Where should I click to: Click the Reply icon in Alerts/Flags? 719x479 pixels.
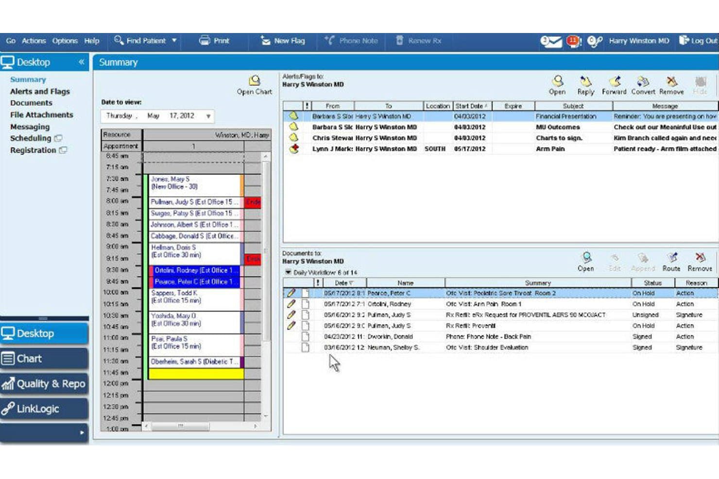tap(585, 85)
